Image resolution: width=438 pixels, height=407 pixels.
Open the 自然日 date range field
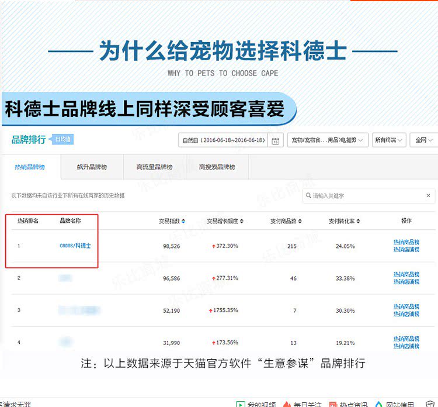[x=224, y=140]
